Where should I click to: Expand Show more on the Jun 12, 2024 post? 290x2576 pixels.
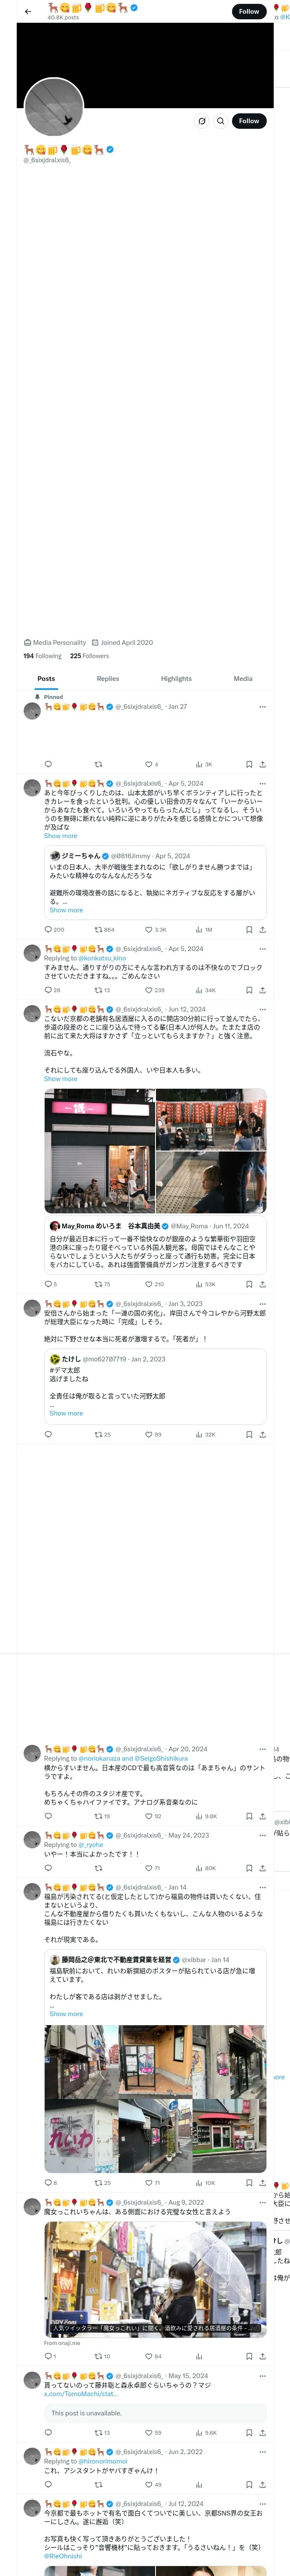(x=60, y=1079)
